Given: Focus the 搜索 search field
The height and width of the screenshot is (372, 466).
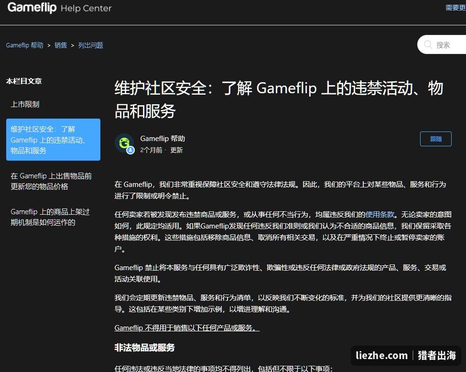Looking at the screenshot, I should (442, 44).
